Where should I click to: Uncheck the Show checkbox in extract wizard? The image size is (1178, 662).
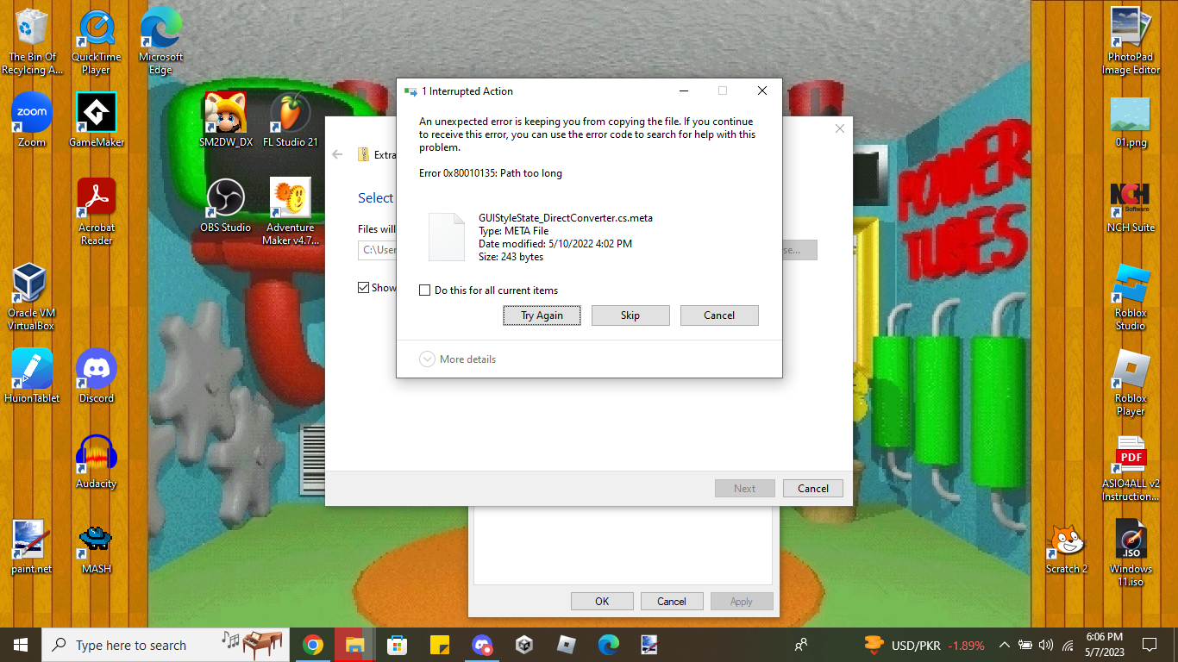(x=363, y=288)
